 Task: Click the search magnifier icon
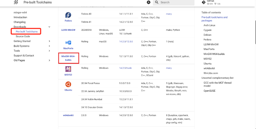click(x=157, y=2)
